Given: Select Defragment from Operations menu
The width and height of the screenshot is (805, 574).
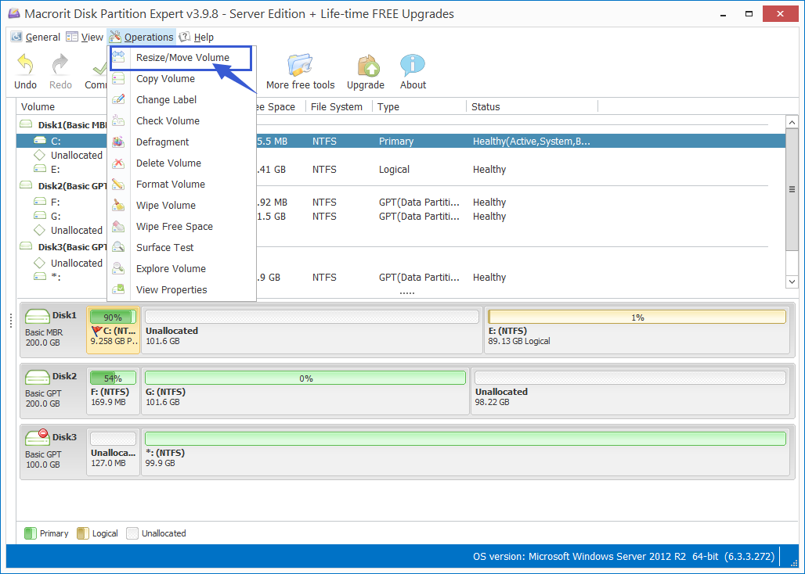Looking at the screenshot, I should pos(182,142).
